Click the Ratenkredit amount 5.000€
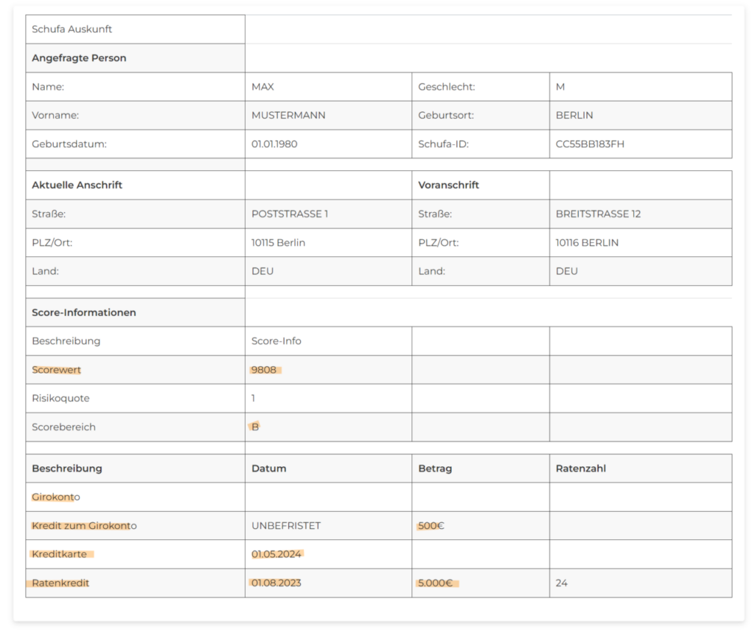The height and width of the screenshot is (635, 755). [x=435, y=583]
